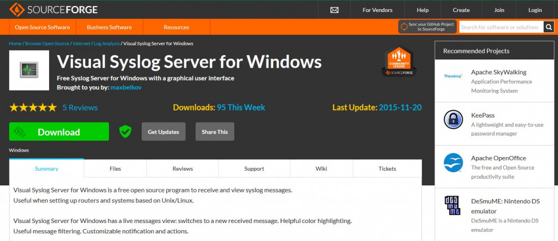Open the KeePass project title
558x241 pixels.
[x=483, y=116]
